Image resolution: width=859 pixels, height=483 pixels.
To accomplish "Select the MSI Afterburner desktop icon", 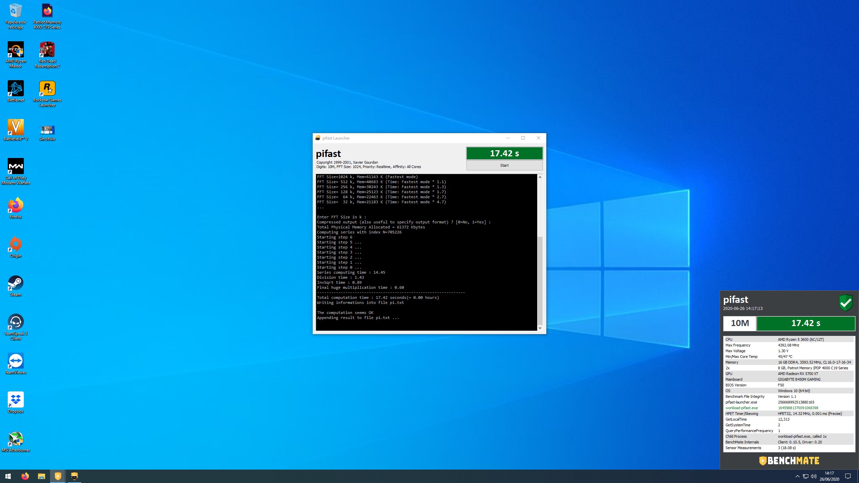I will [15, 441].
